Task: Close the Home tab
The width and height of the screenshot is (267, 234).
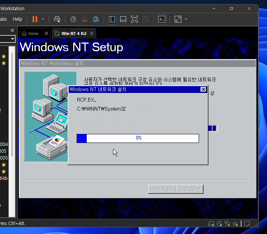Action: click(46, 33)
